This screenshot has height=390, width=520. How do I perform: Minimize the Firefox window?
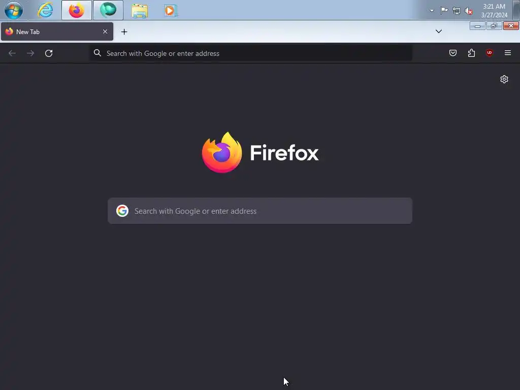[477, 26]
